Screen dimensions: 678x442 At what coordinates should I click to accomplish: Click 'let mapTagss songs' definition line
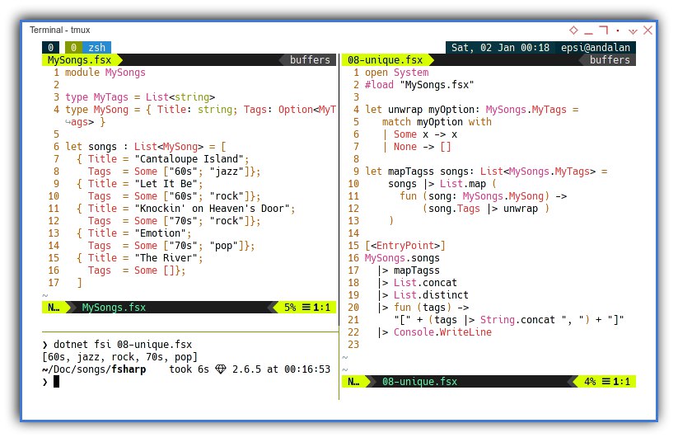coord(486,172)
